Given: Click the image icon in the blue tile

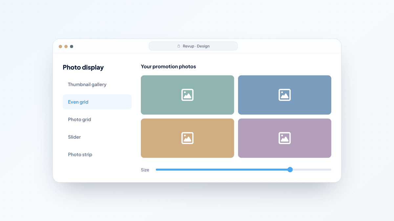Looking at the screenshot, I should pyautogui.click(x=285, y=95).
